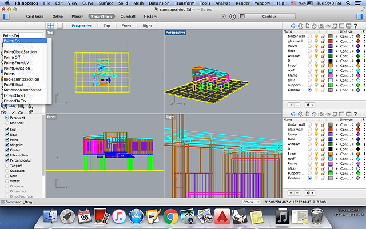
Task: Open Linetype dropdown for glass wall layer
Action: (346, 42)
